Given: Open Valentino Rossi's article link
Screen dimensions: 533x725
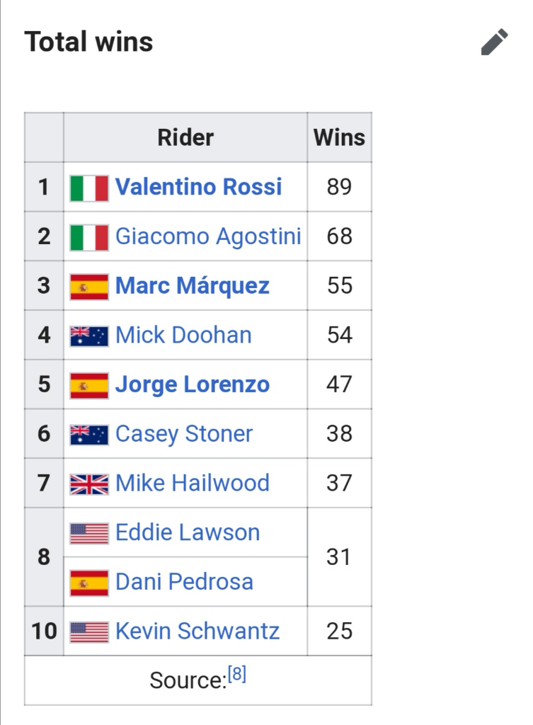Looking at the screenshot, I should coord(198,187).
